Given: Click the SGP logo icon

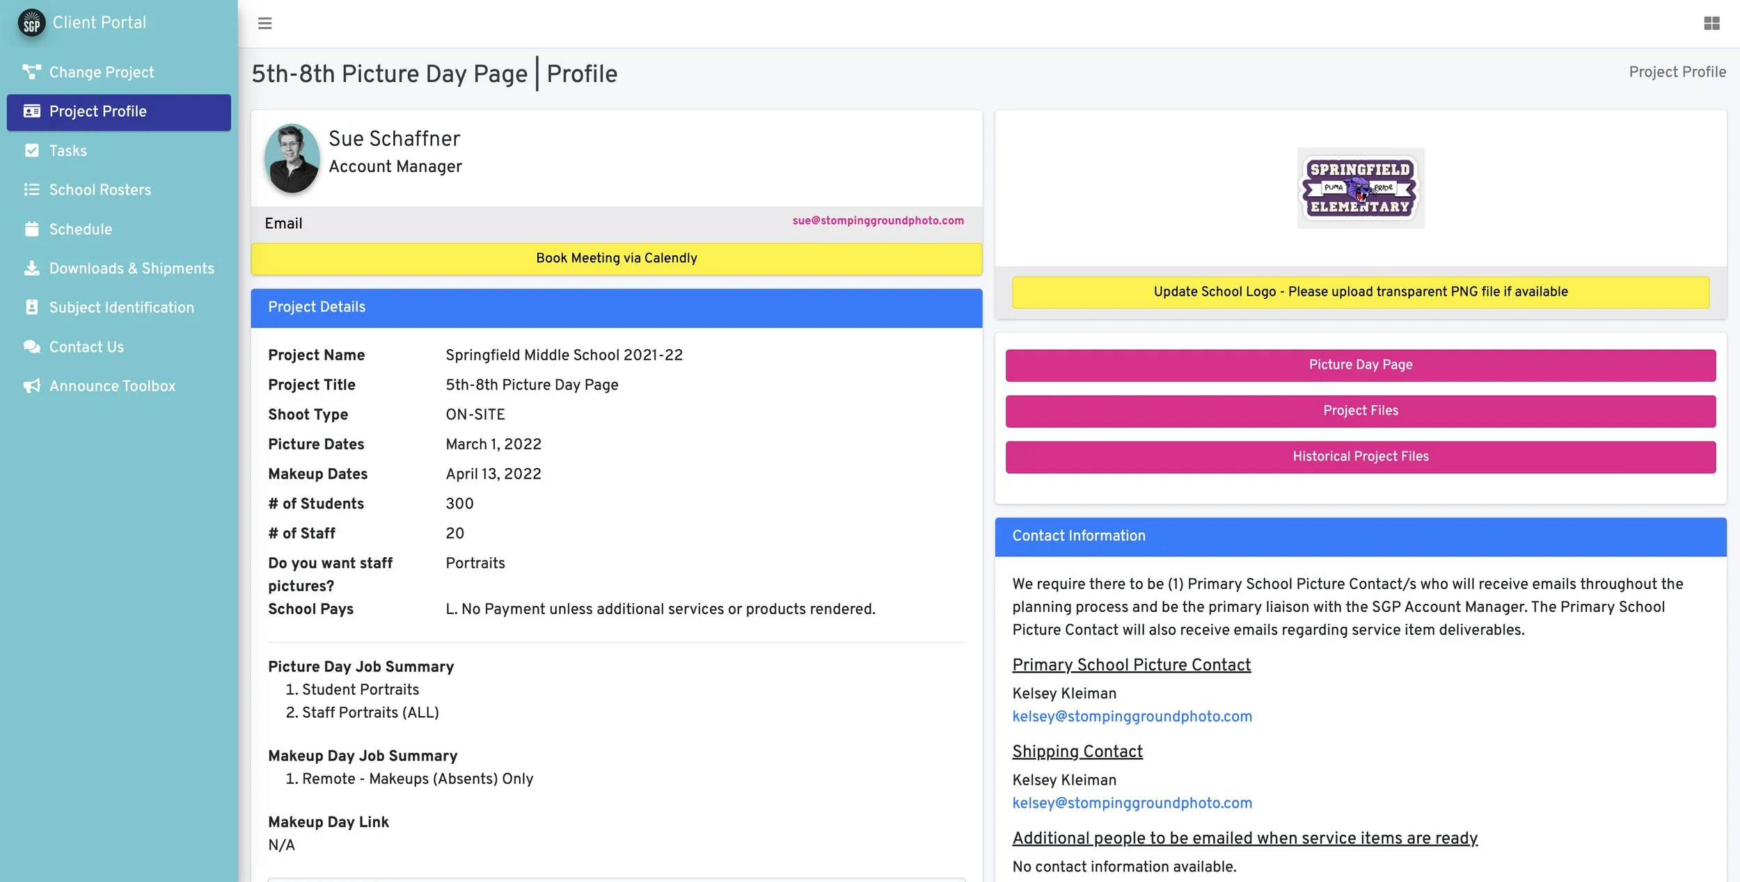Looking at the screenshot, I should (31, 23).
